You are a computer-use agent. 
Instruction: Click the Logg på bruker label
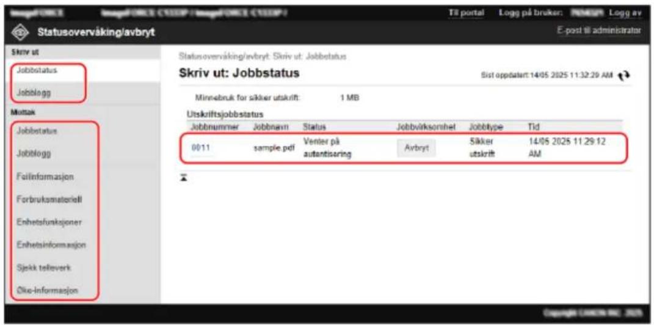coord(531,13)
